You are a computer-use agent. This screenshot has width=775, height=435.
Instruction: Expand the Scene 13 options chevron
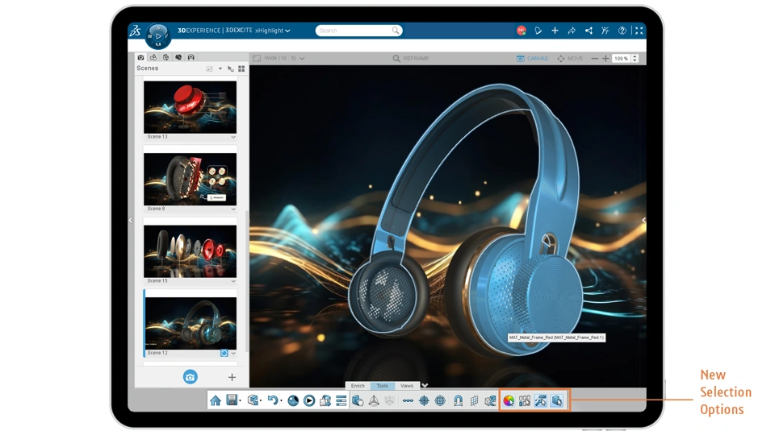pyautogui.click(x=233, y=137)
